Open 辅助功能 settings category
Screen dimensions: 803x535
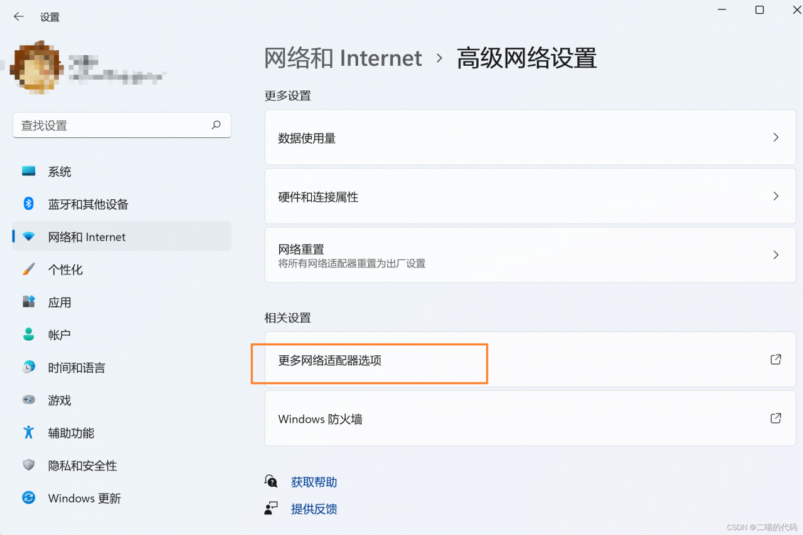[x=122, y=432]
